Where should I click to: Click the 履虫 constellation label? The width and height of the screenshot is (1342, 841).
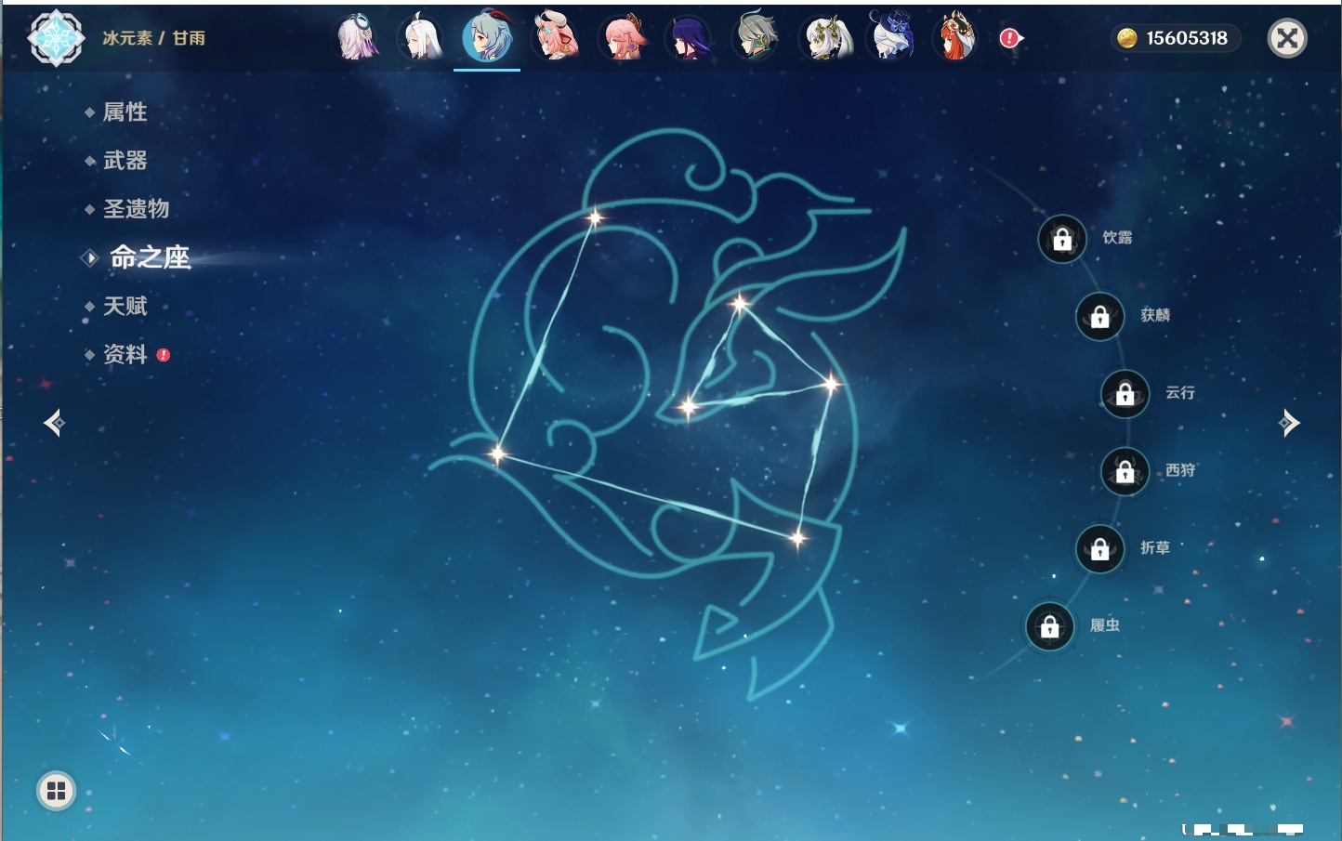click(1105, 625)
